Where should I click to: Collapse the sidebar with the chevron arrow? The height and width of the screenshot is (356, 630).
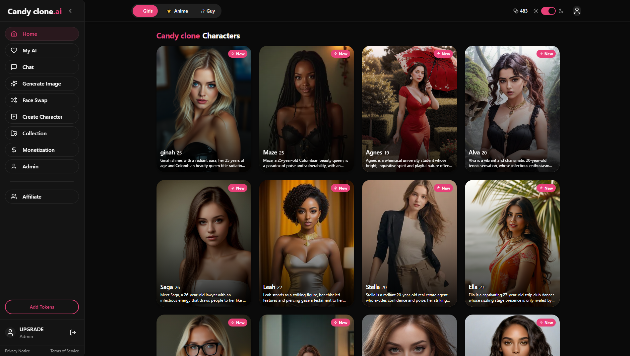pos(70,11)
